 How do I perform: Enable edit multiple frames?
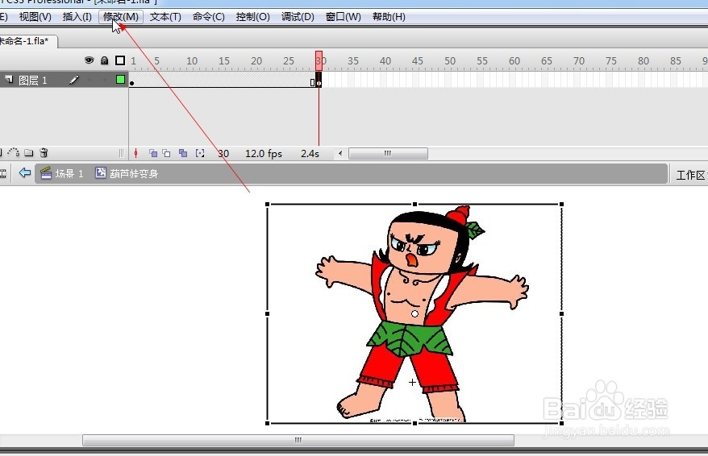(x=183, y=153)
